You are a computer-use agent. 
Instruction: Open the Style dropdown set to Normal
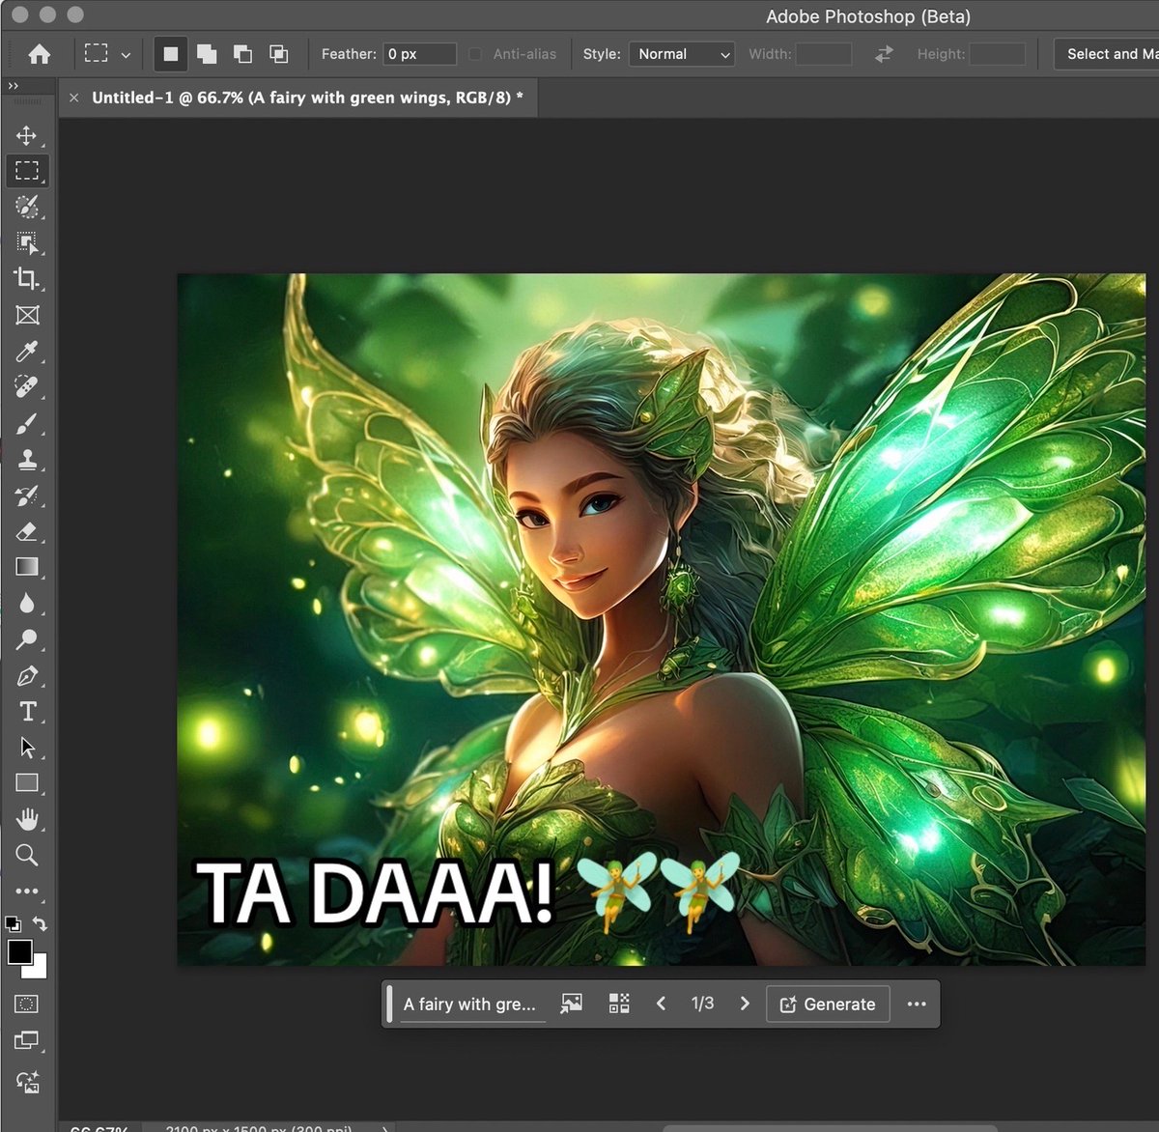(682, 54)
